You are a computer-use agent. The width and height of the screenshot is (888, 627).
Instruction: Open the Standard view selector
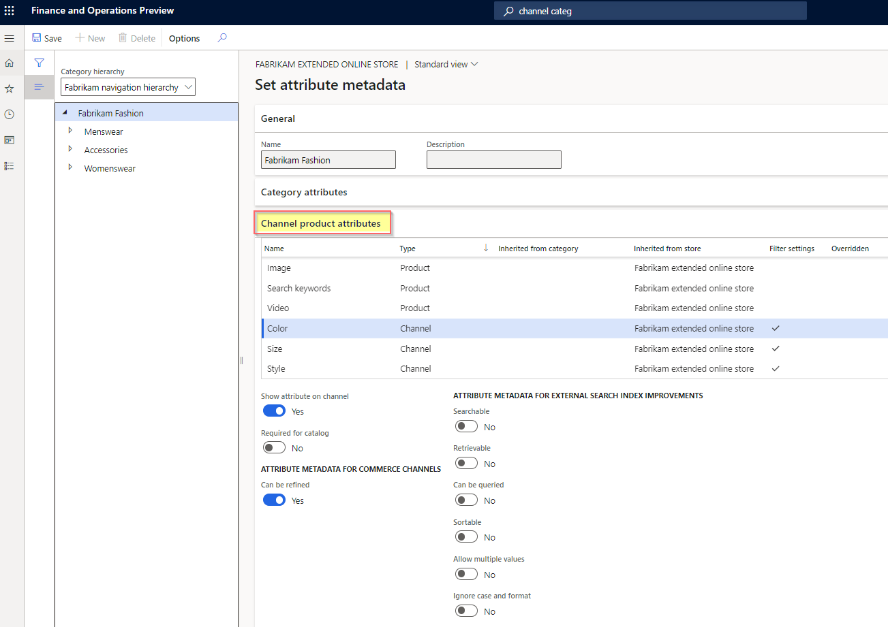[446, 64]
